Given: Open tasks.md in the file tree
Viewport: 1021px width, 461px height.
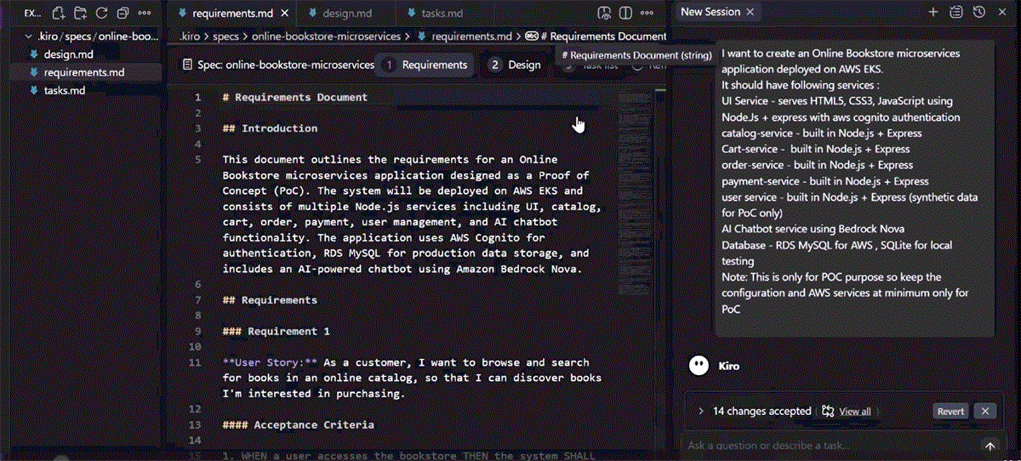Looking at the screenshot, I should coord(65,90).
